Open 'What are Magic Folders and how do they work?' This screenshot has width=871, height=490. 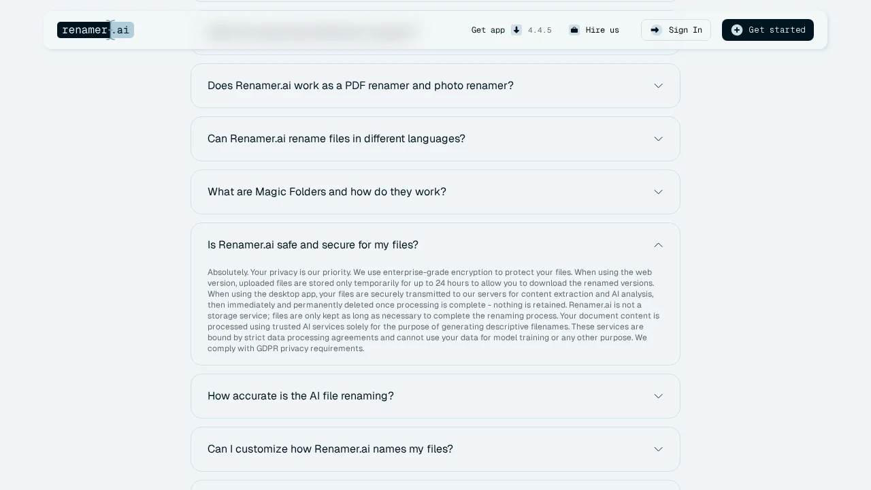tap(435, 192)
